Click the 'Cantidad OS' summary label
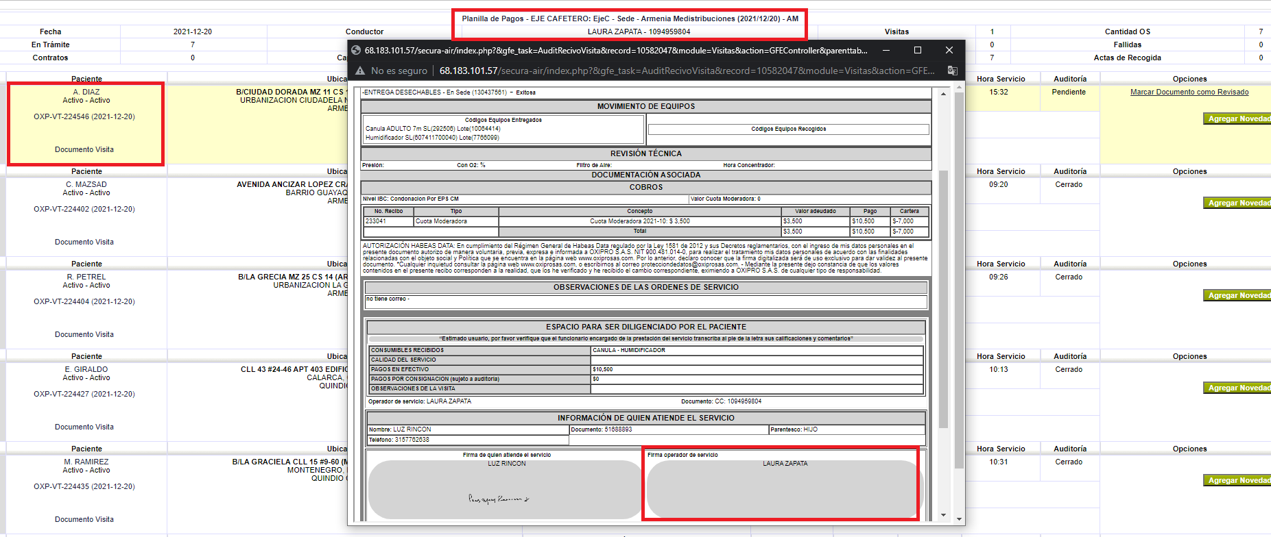1271x537 pixels. [1128, 32]
